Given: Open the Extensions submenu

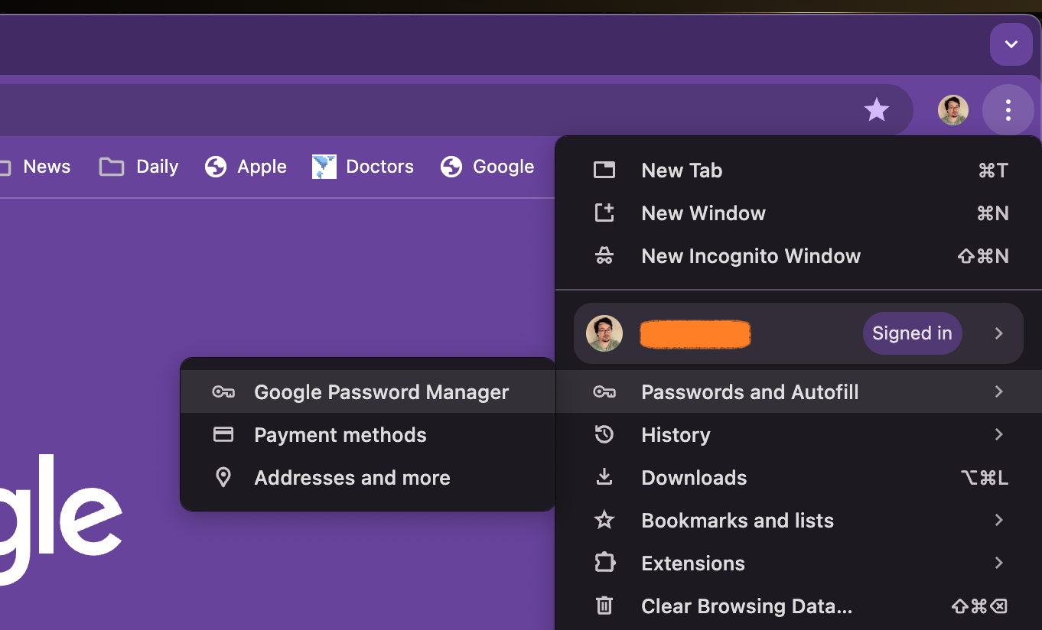Looking at the screenshot, I should [799, 563].
